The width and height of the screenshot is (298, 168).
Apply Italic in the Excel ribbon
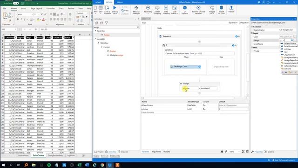coord(21,19)
